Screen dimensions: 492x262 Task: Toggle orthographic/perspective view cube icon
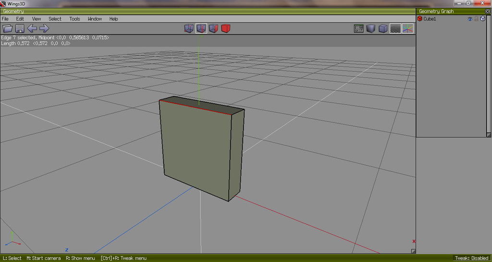click(x=383, y=29)
